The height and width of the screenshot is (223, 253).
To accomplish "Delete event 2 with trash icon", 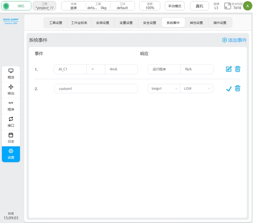I will pyautogui.click(x=238, y=89).
